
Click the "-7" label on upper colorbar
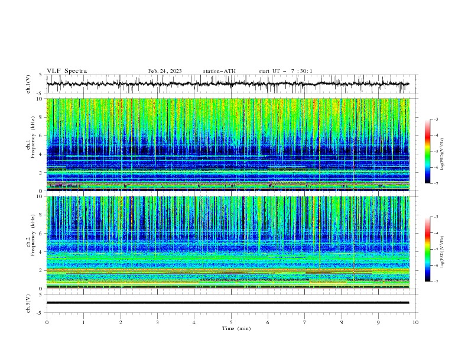[435, 183]
